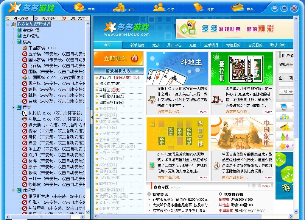Click the 游戏账号 input field
Screen dimensions: 305x220
coord(286,71)
